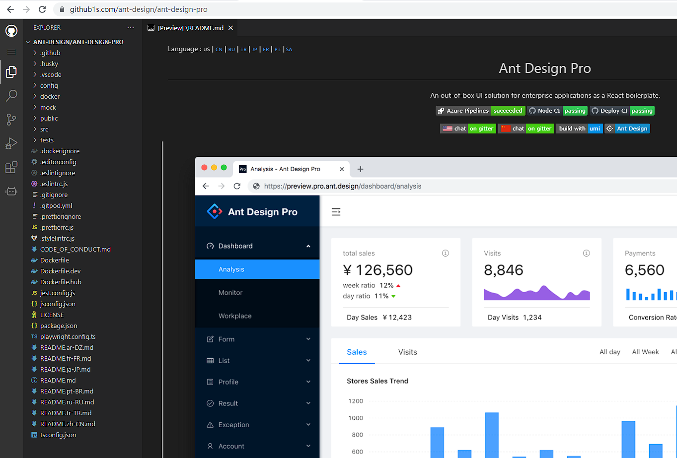Open the Extensions icon
The width and height of the screenshot is (677, 458).
pos(11,167)
